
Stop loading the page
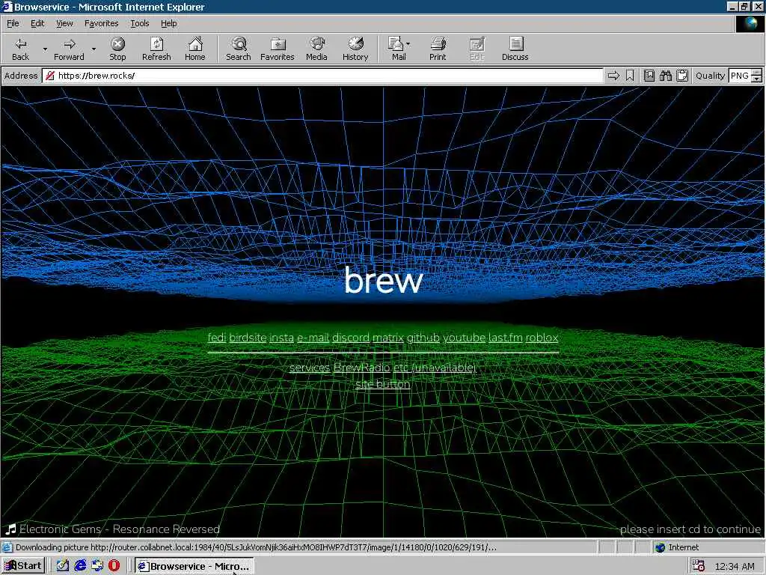point(117,49)
